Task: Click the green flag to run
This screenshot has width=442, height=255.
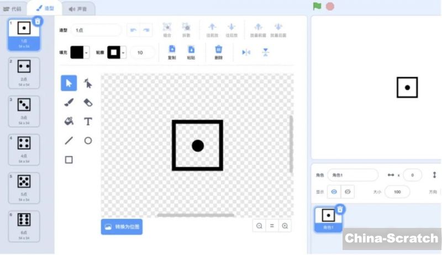Action: (317, 7)
